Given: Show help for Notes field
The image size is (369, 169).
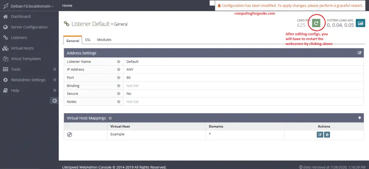Looking at the screenshot, I should 119,102.
